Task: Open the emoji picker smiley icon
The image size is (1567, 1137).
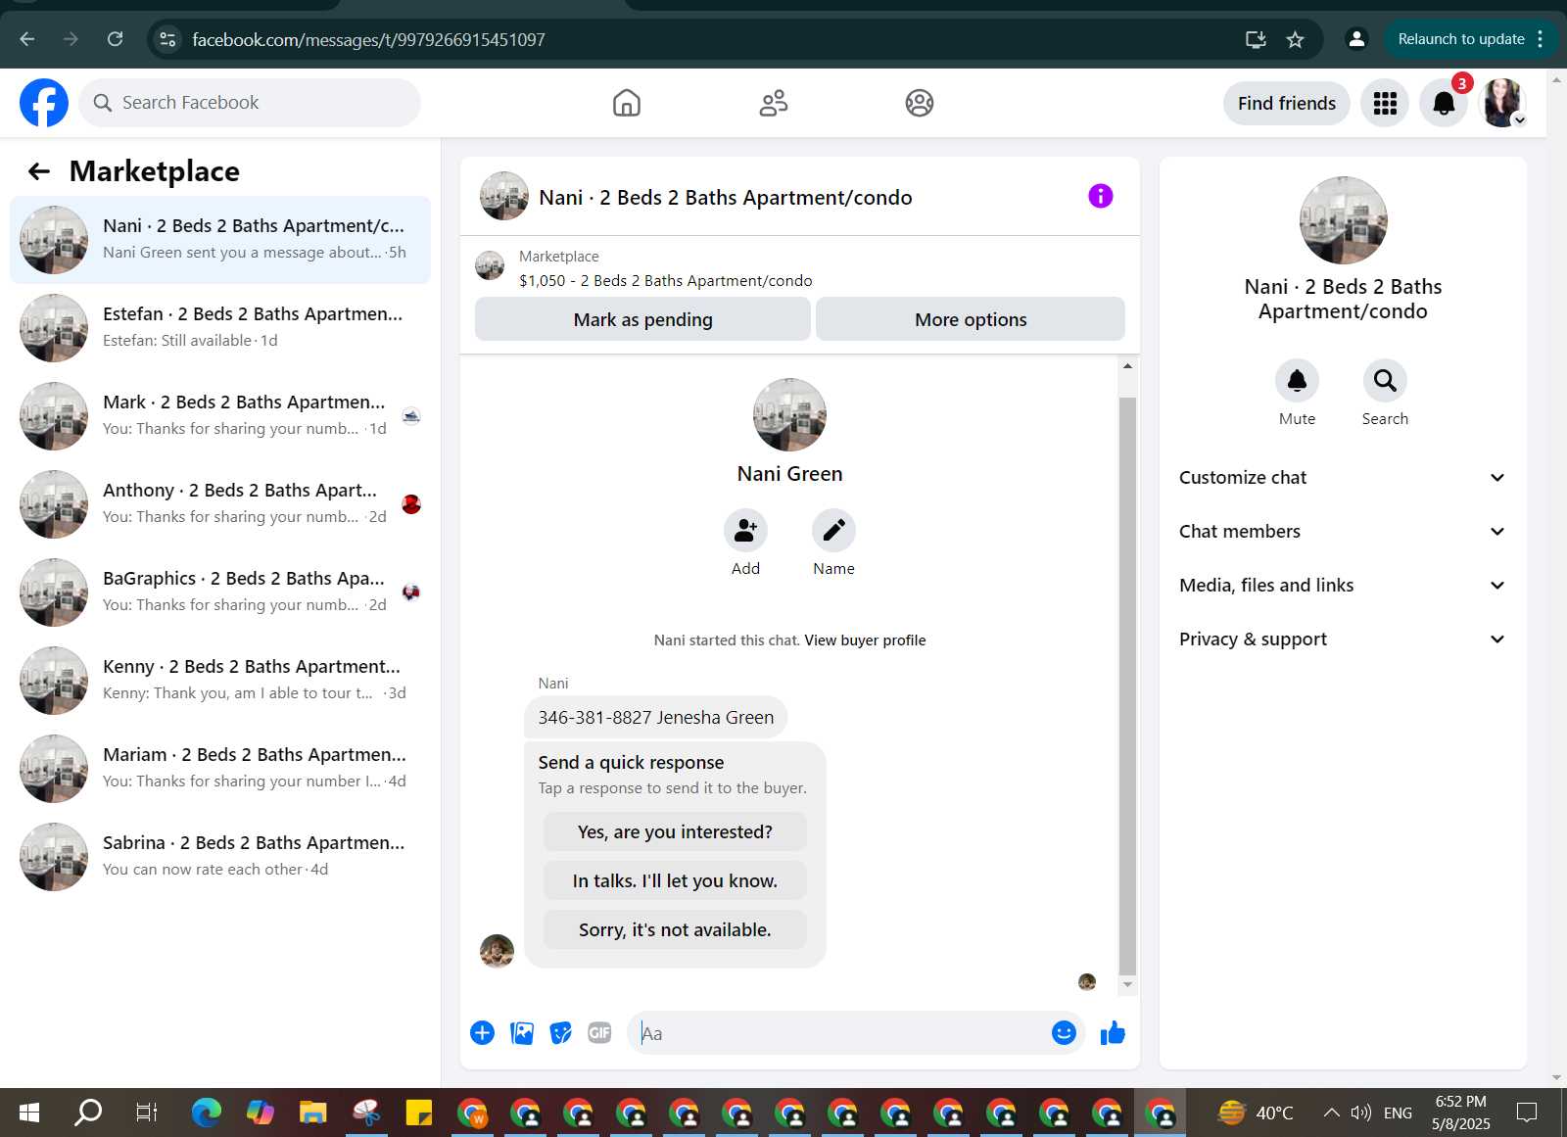Action: pyautogui.click(x=1064, y=1032)
